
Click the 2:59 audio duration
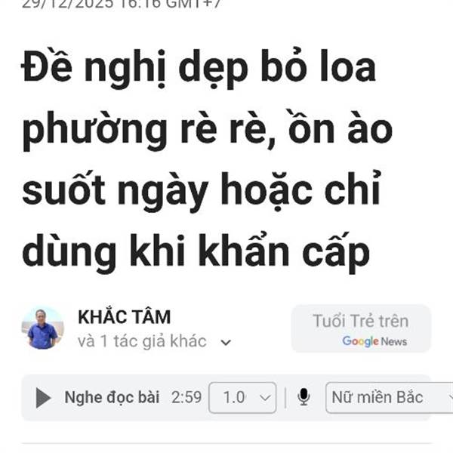coord(186,397)
